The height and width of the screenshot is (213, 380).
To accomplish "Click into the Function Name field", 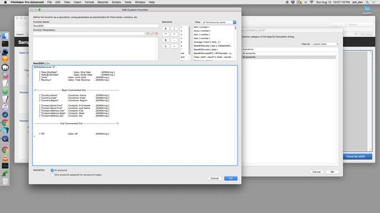I will pyautogui.click(x=96, y=25).
